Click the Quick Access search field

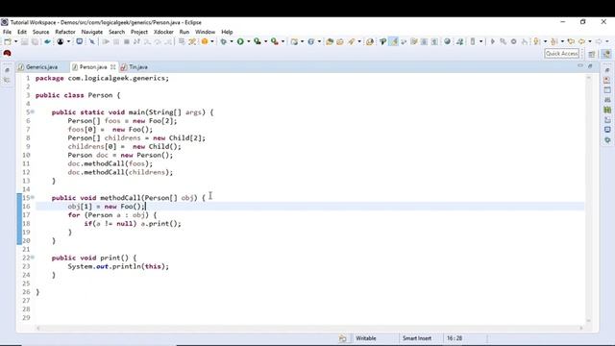point(561,54)
